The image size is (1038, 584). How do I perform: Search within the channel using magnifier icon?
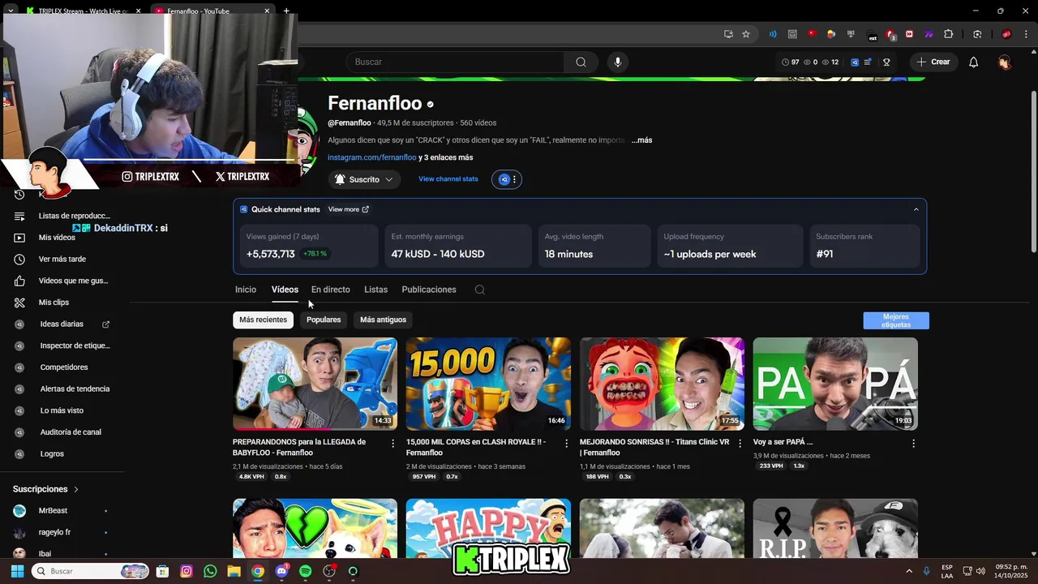480,290
